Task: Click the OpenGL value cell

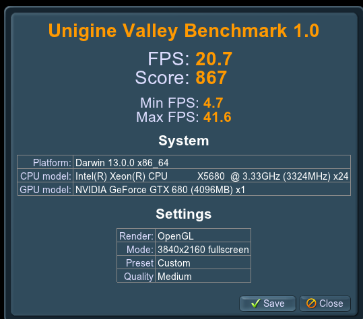Action: tap(203, 236)
